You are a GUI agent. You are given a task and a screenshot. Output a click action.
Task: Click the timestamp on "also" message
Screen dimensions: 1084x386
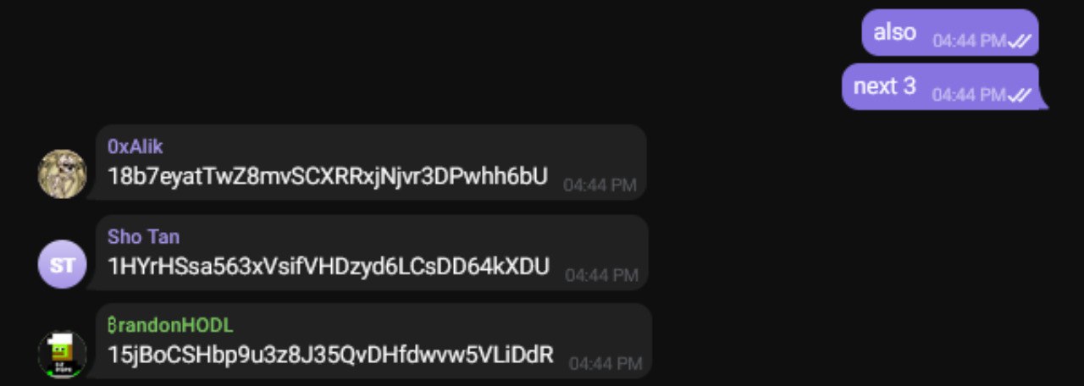[970, 41]
